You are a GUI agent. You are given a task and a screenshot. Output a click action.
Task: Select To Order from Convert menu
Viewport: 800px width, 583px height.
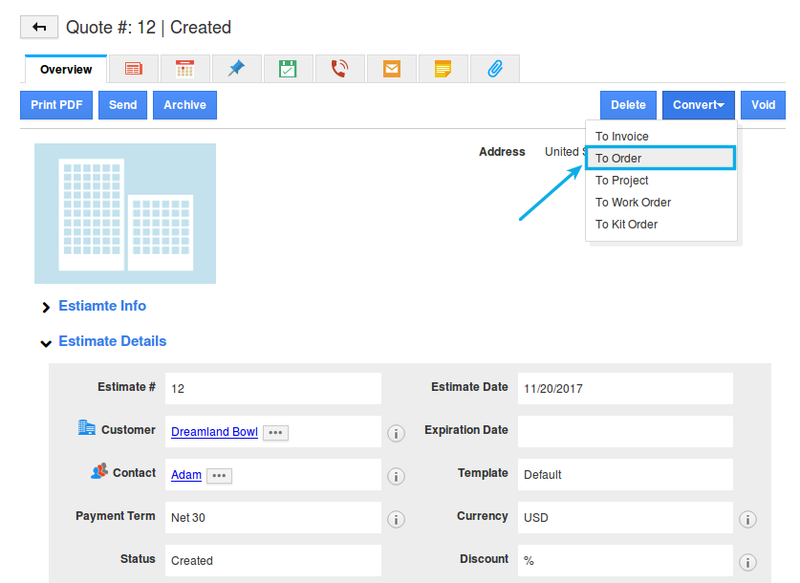[660, 159]
